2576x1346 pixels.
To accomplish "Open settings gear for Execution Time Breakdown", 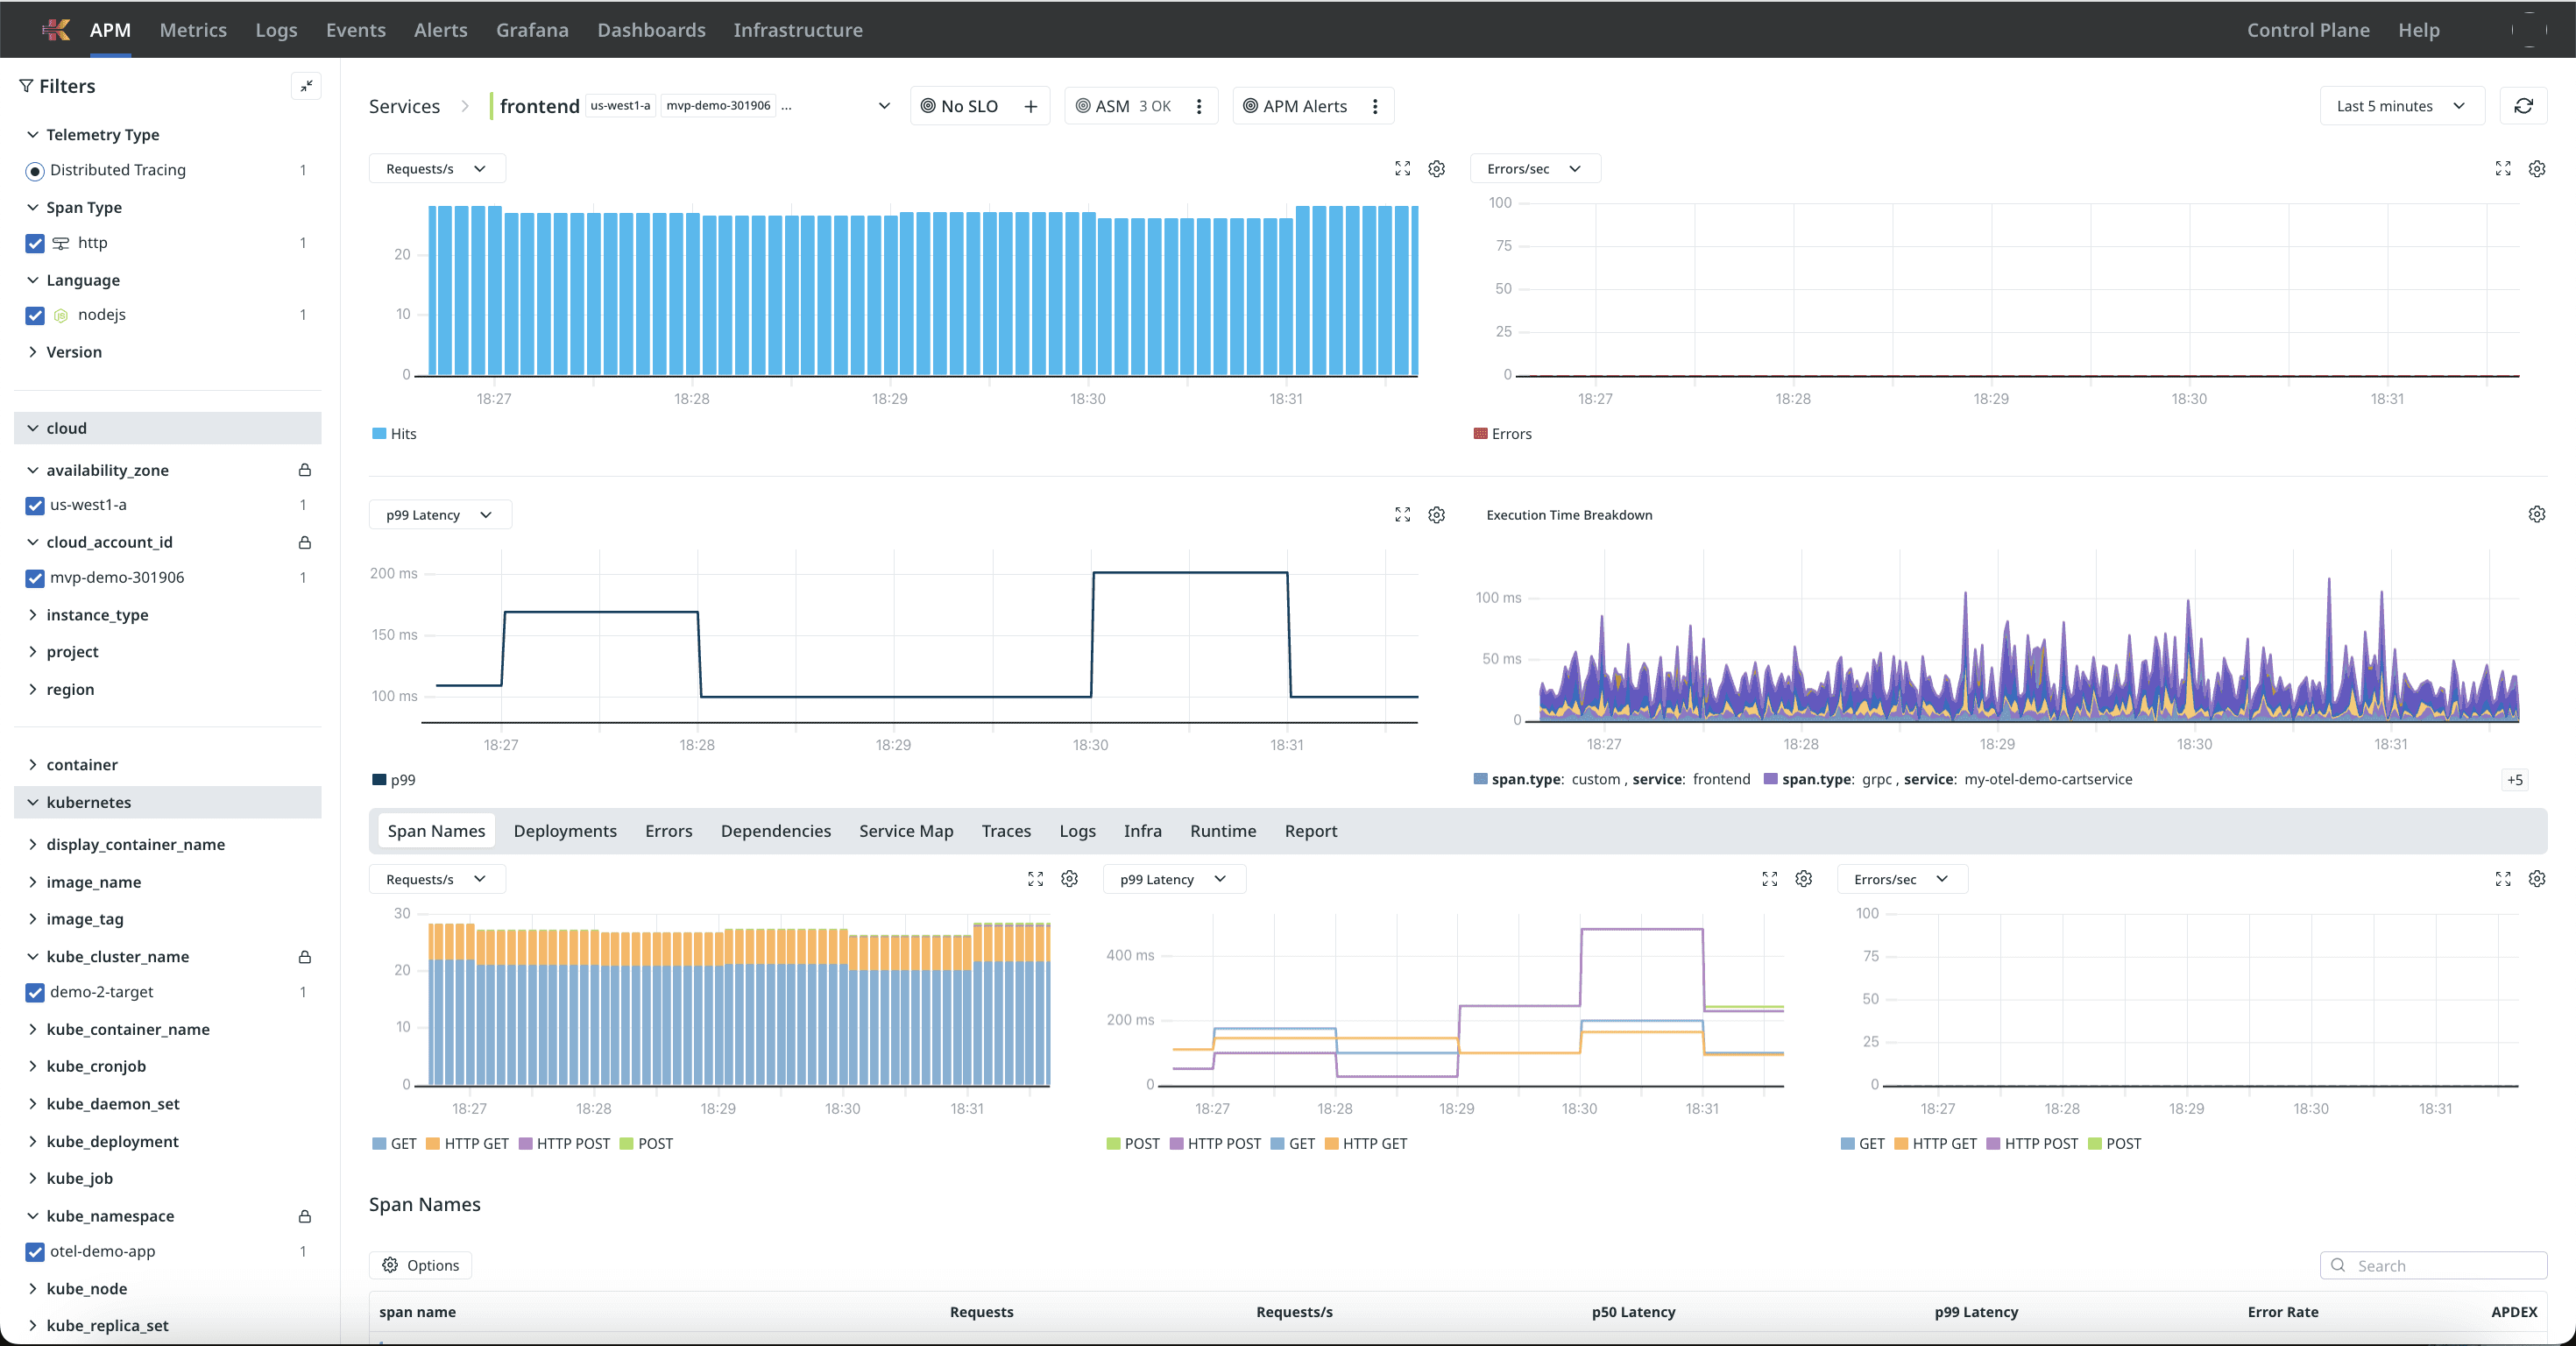I will tap(2536, 514).
